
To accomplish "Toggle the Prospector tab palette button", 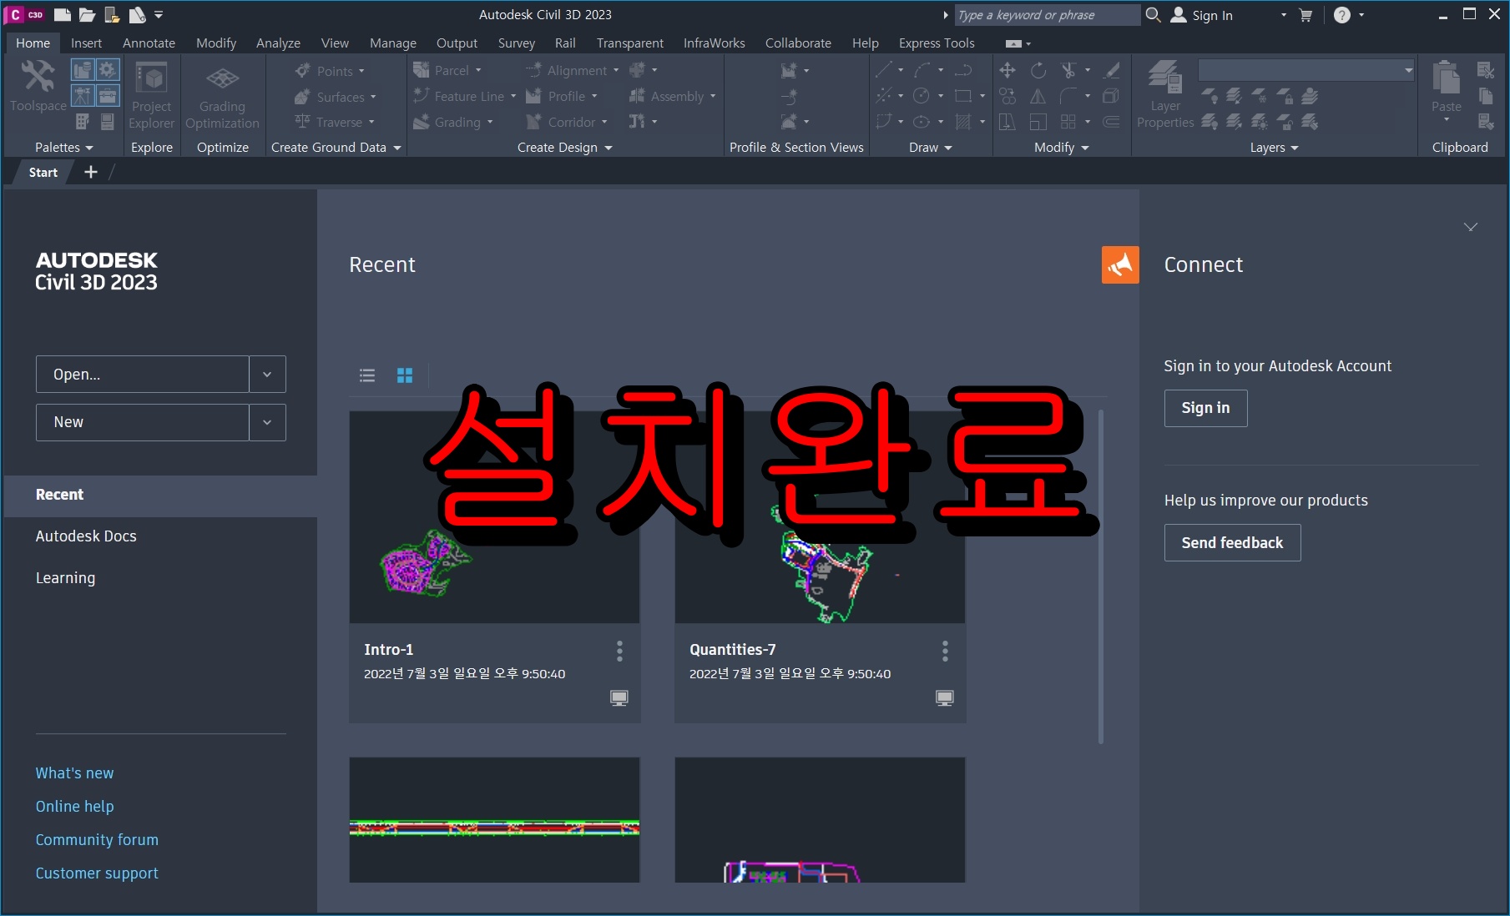I will tap(83, 70).
